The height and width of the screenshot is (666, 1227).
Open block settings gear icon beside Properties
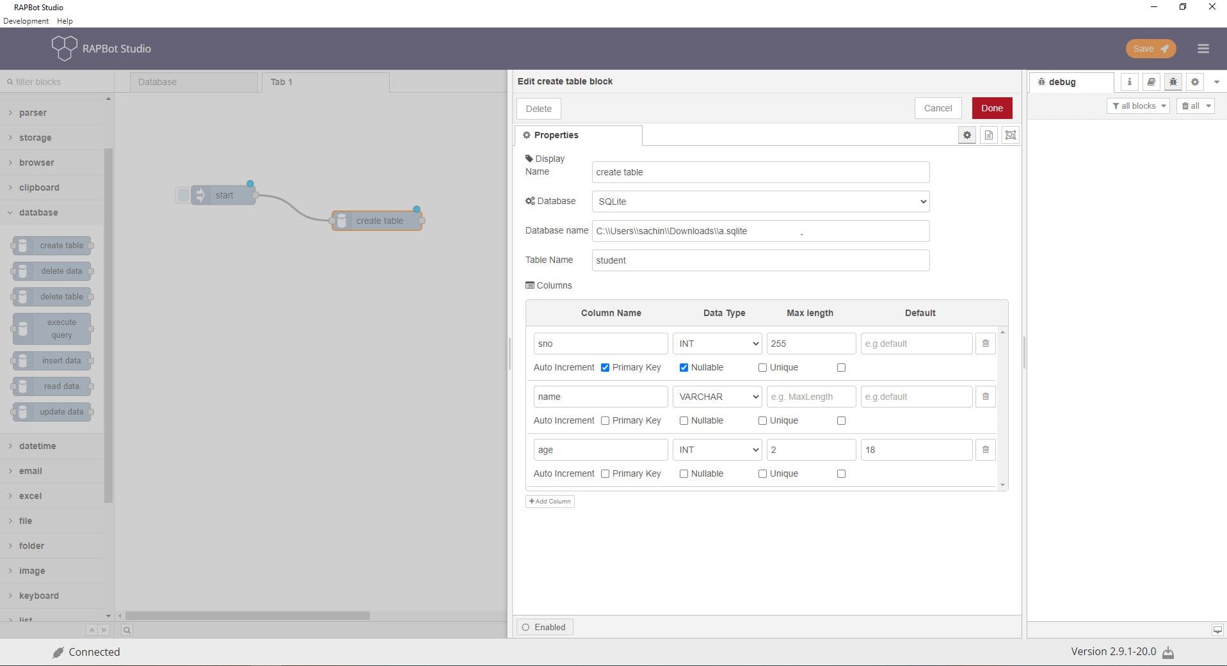967,135
